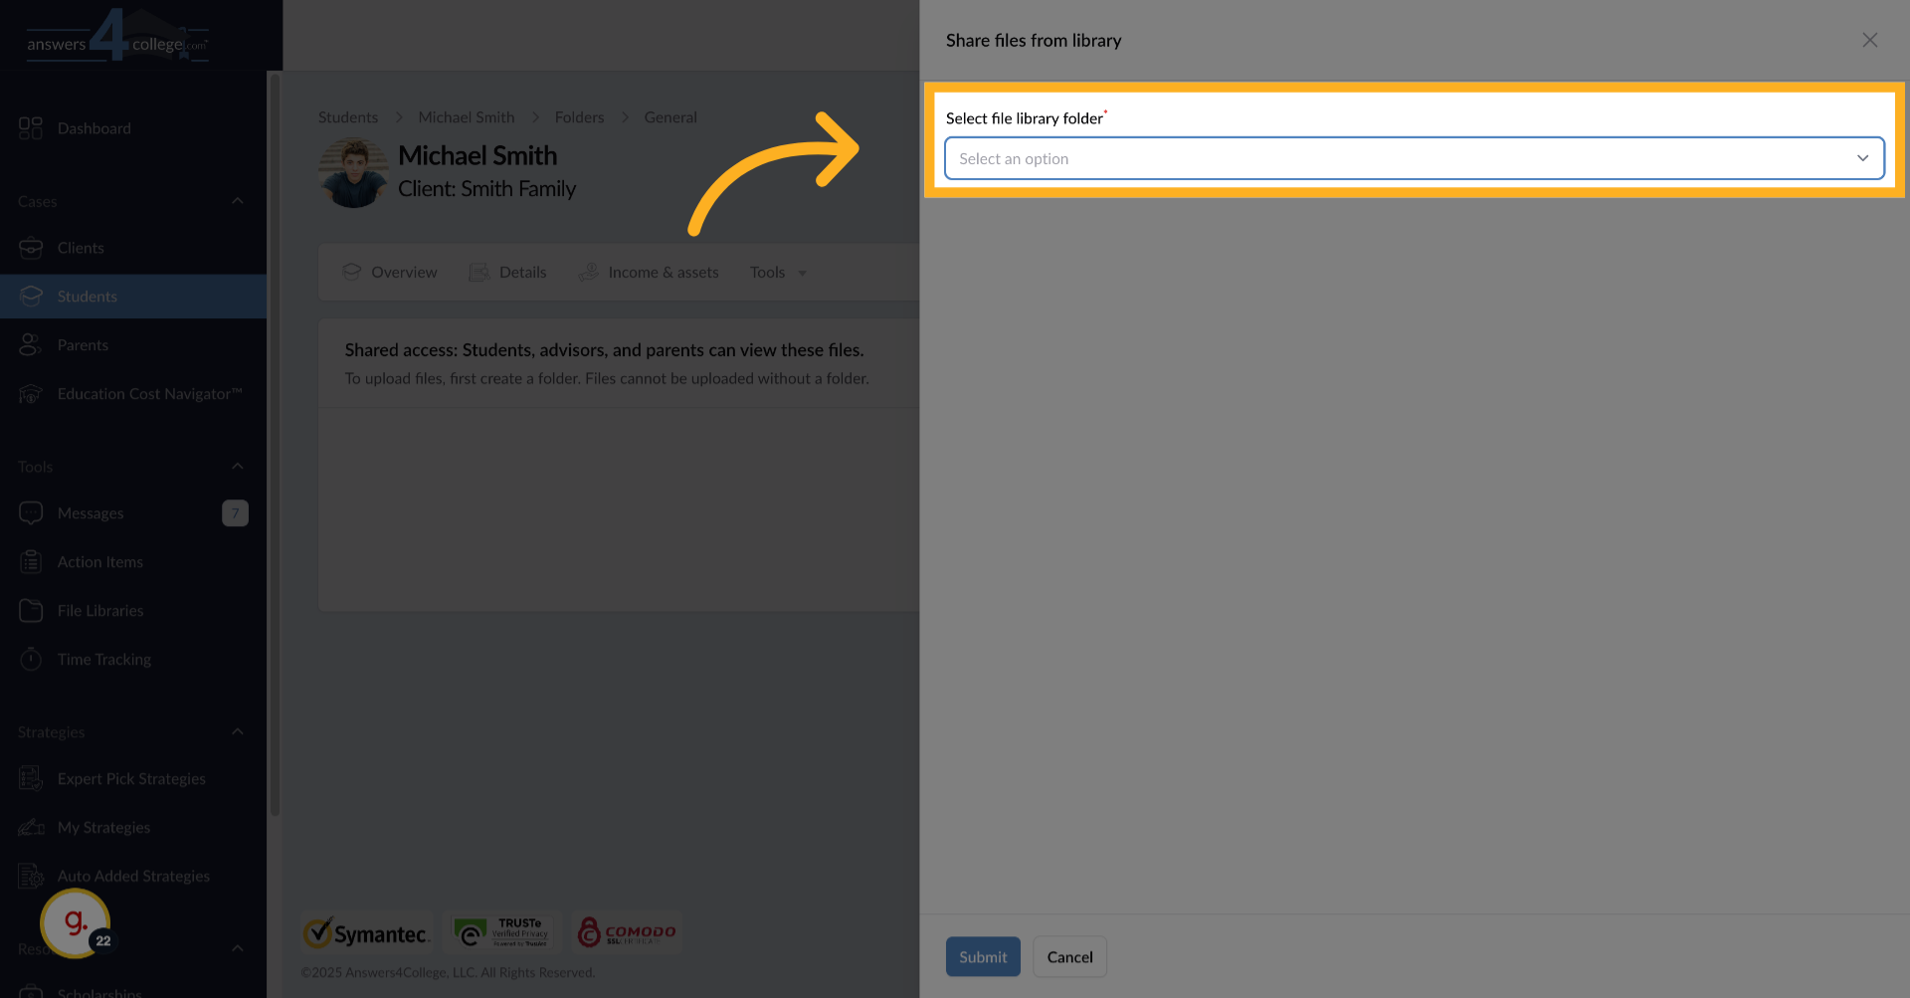The width and height of the screenshot is (1910, 998).
Task: Click the Action Items clipboard icon
Action: click(31, 561)
